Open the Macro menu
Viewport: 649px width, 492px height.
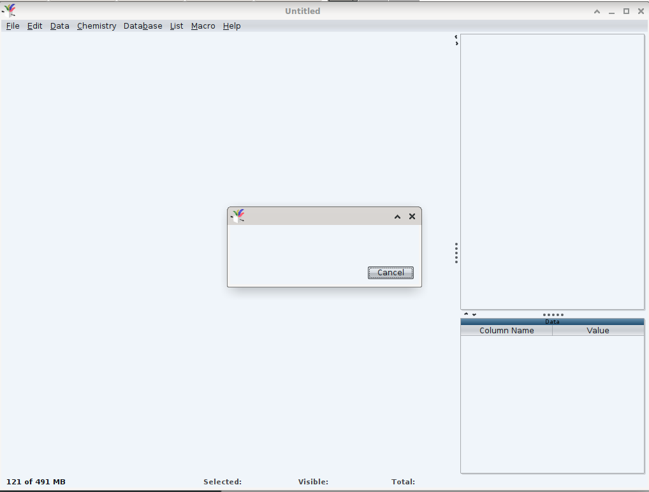click(203, 26)
